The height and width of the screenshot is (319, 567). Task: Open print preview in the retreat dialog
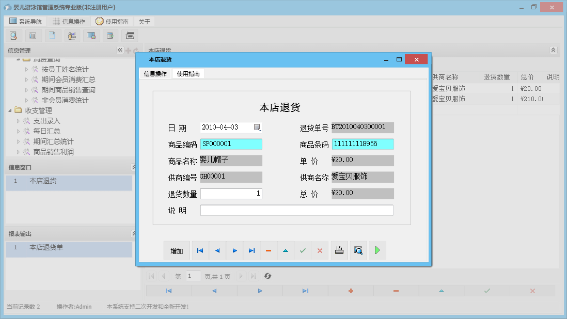358,250
